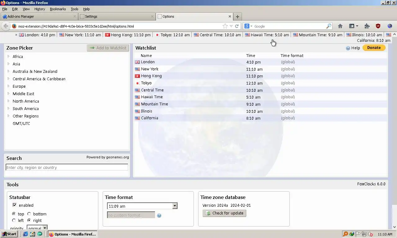Click the Options taskbar button

73,234
